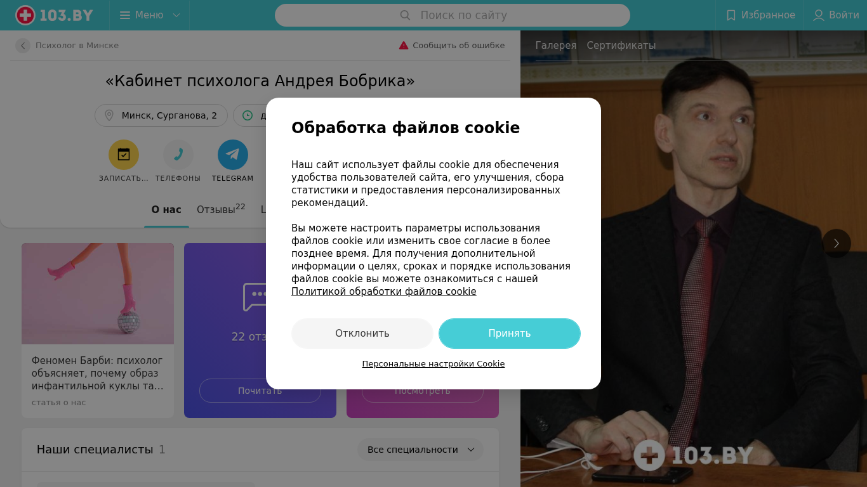Open the Telegram contact icon

pos(233,155)
